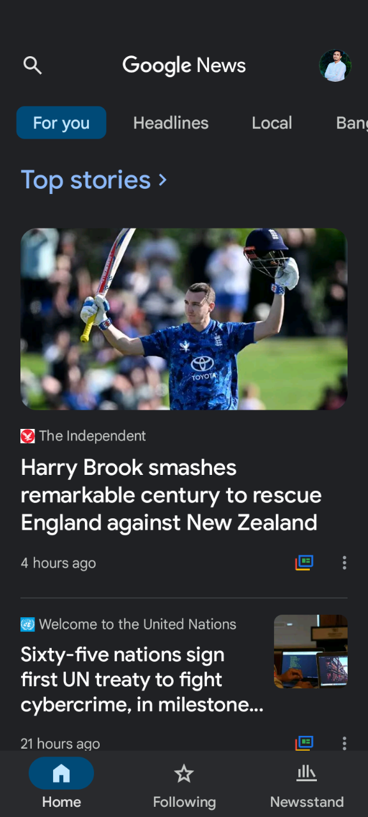Open the Newsstand tab
Viewport: 368px width, 817px height.
[x=307, y=784]
